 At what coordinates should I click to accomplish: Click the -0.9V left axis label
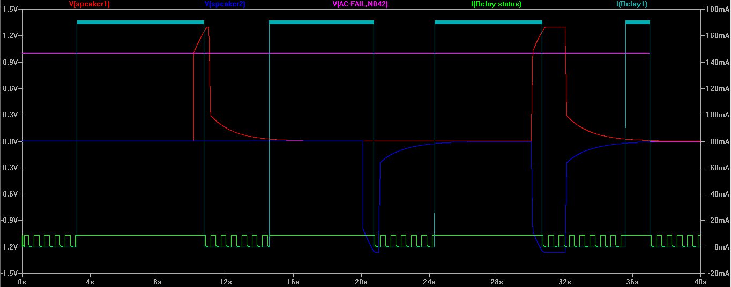pos(9,220)
